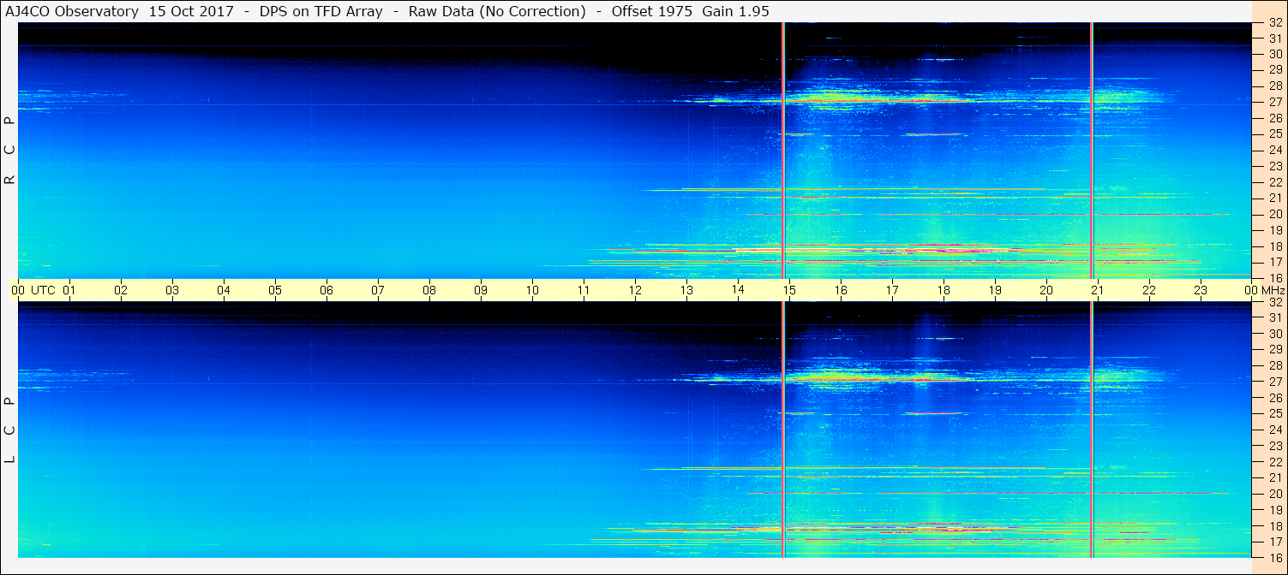Select the Offset 1975 value
Viewport: 1288px width, 575px height.
click(650, 12)
